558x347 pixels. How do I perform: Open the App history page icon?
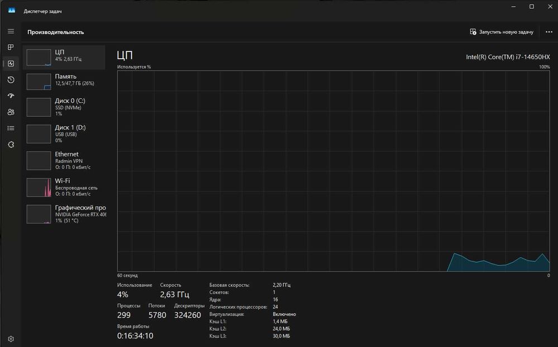(11, 79)
